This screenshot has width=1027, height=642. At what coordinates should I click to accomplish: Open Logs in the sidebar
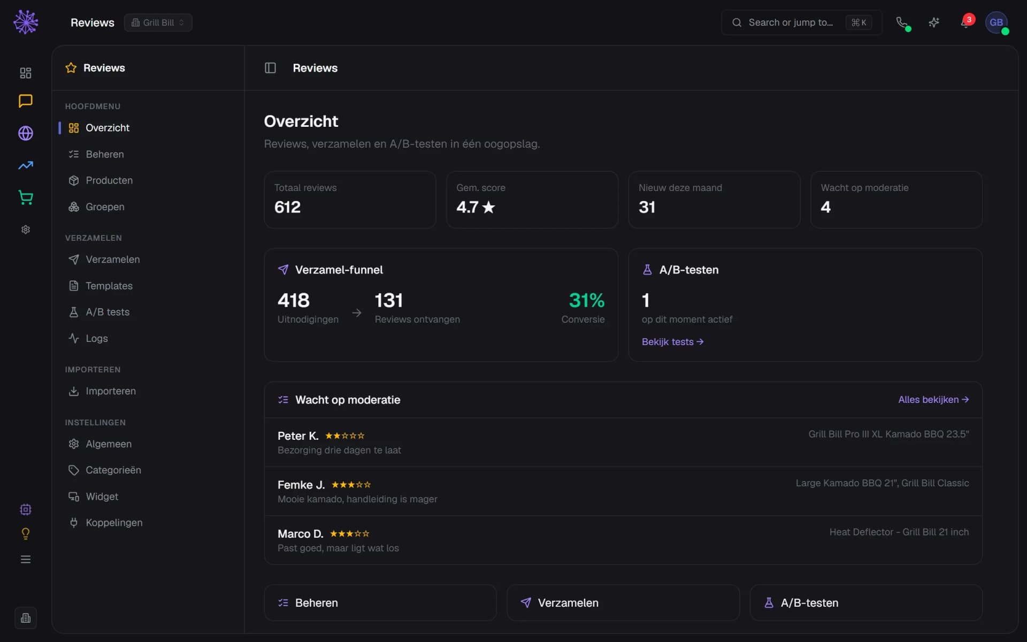coord(148,338)
